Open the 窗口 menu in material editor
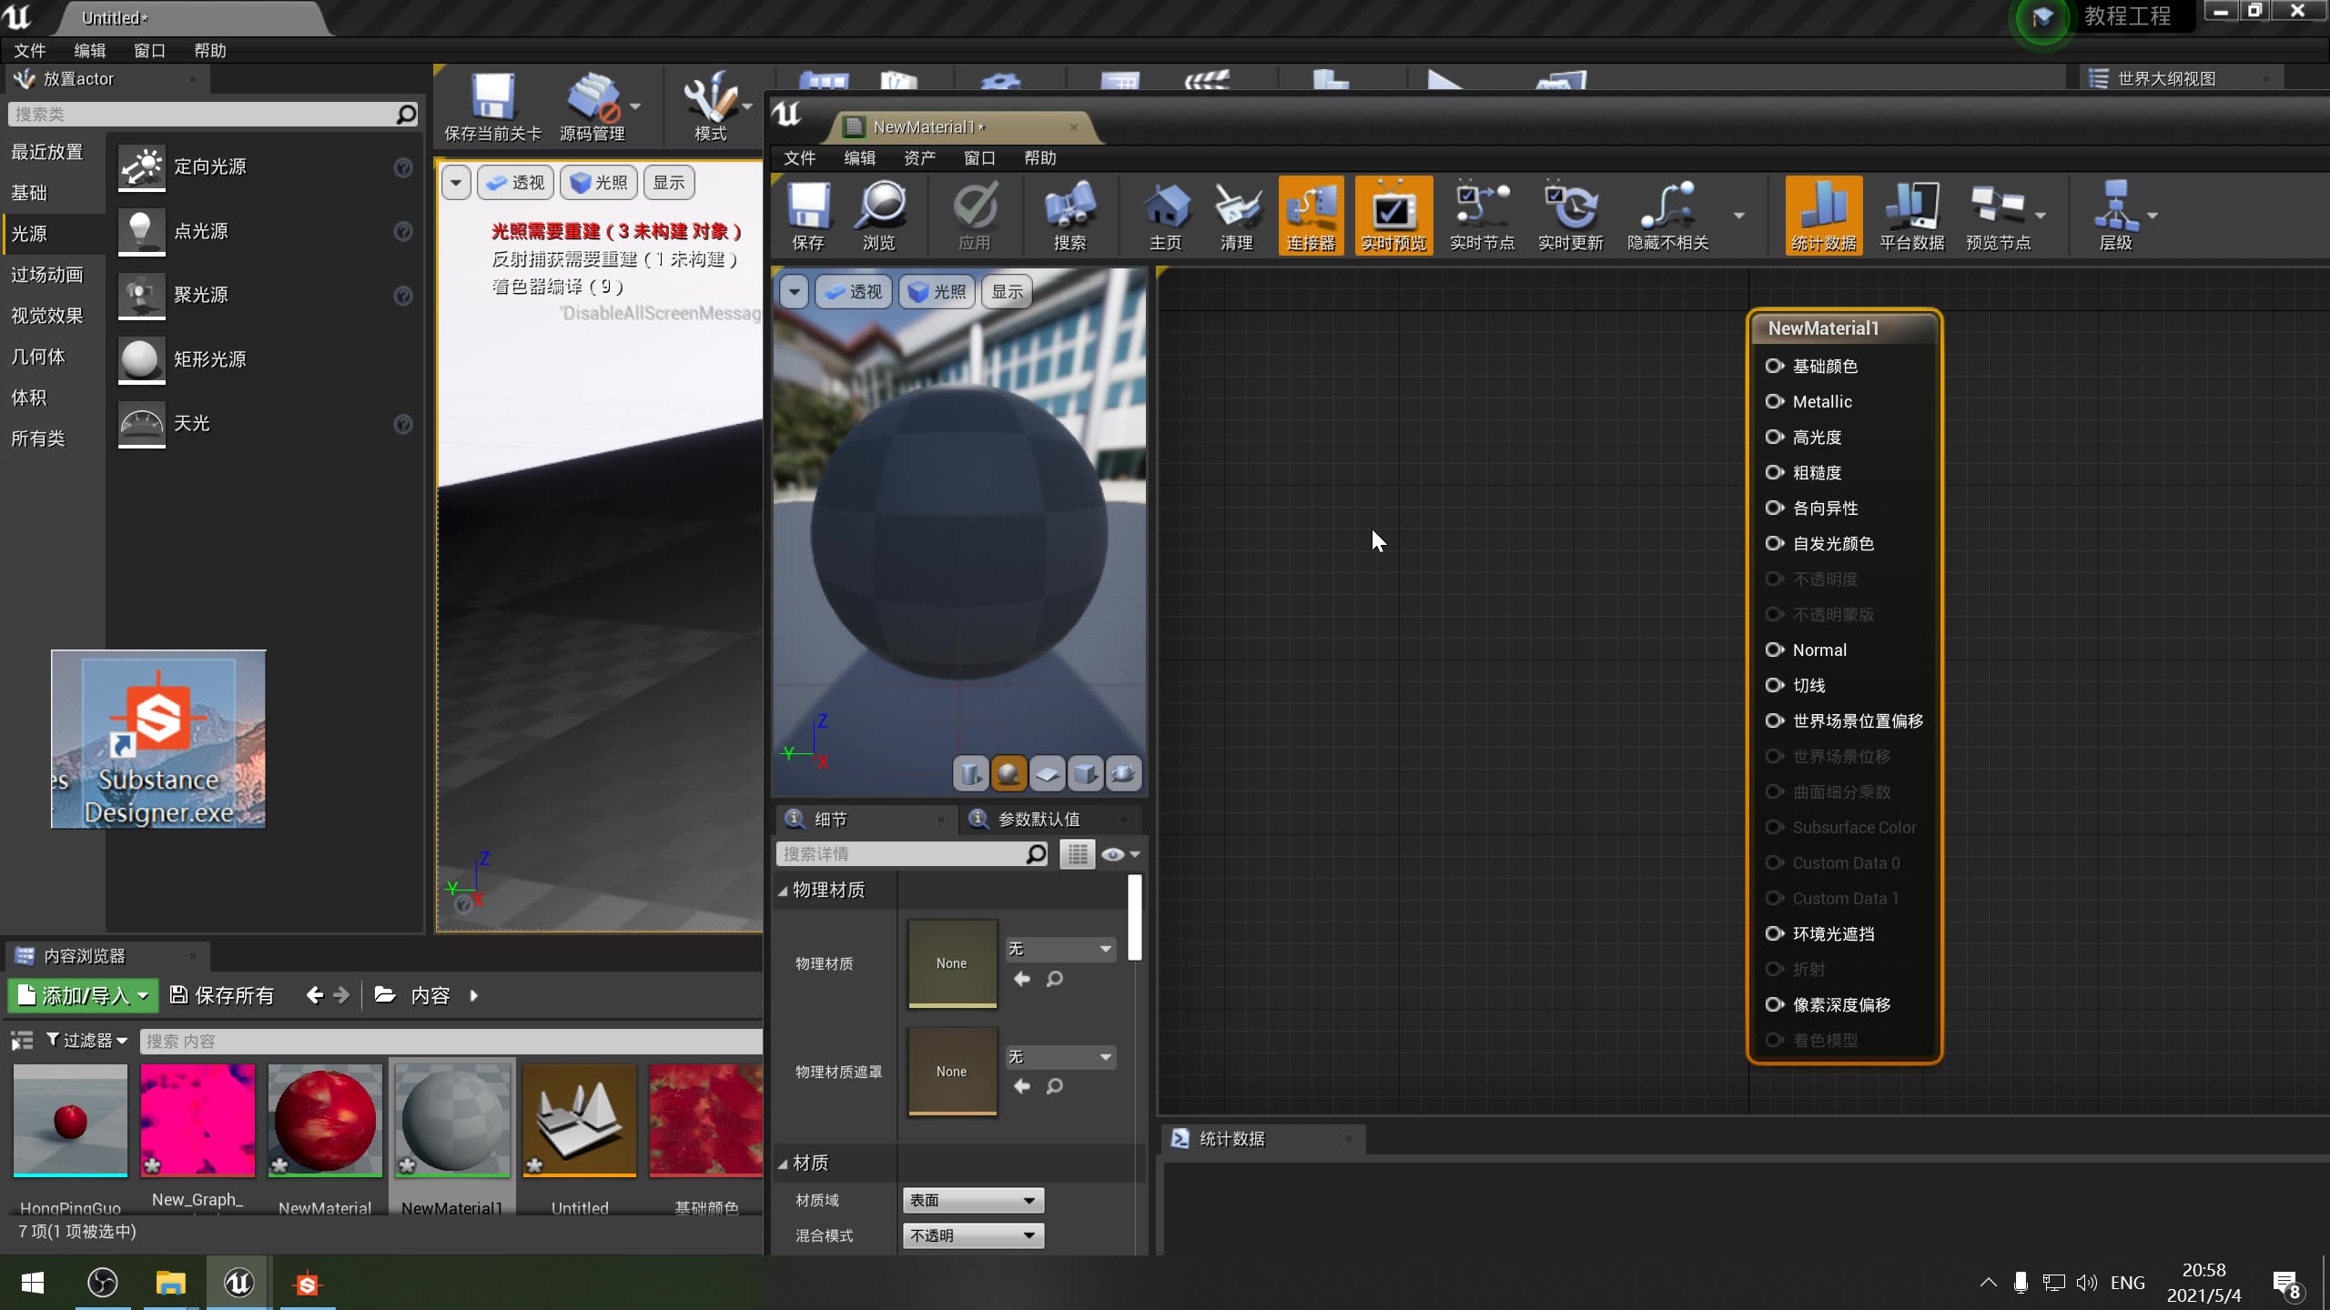Screen dimensions: 2330x1310 click(x=978, y=157)
